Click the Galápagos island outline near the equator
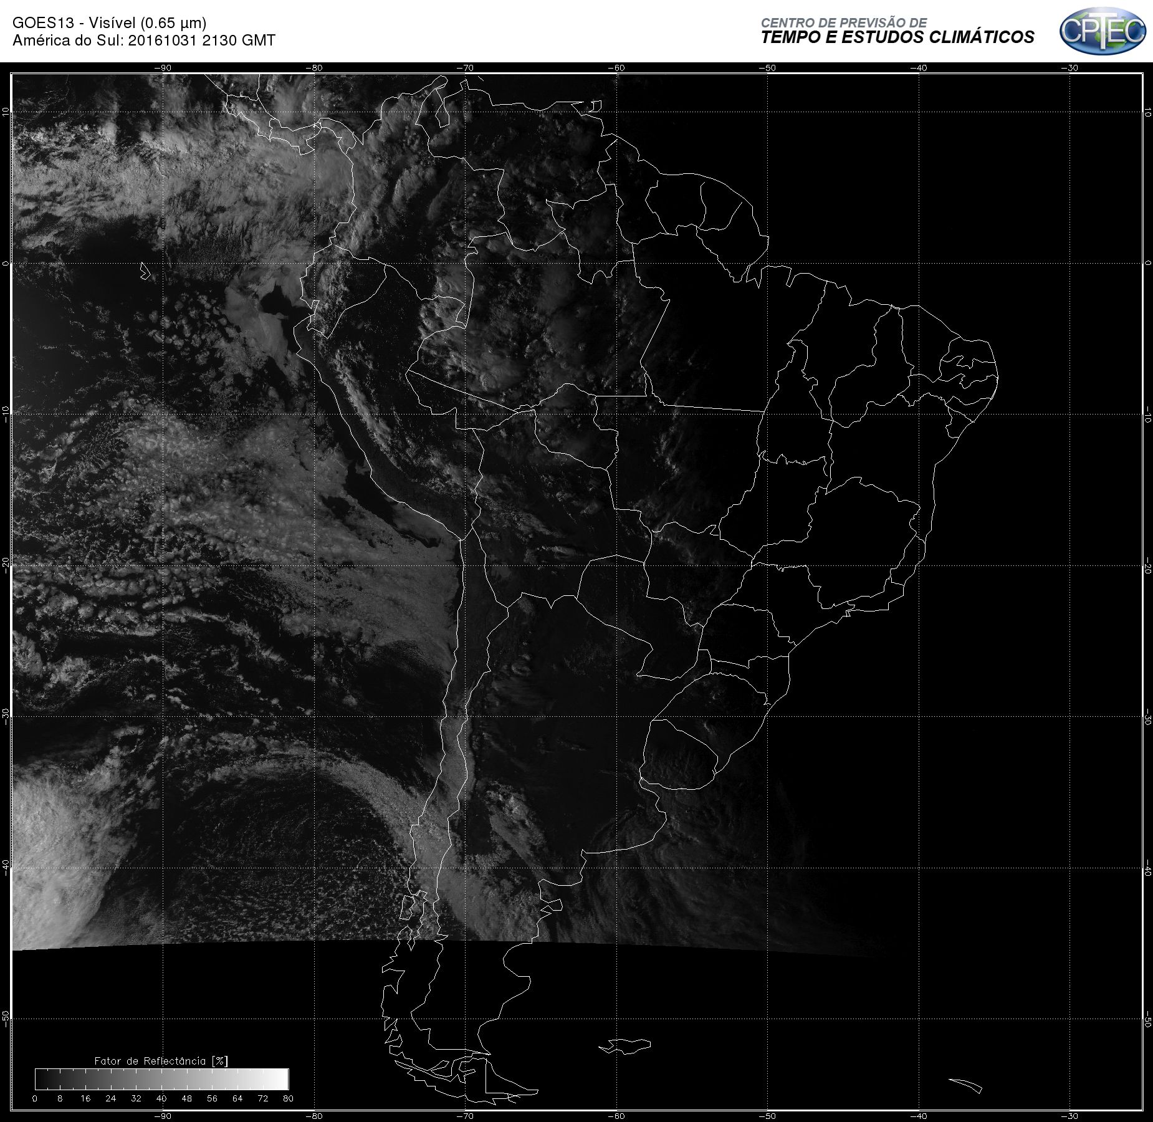Image resolution: width=1153 pixels, height=1122 pixels. (145, 271)
